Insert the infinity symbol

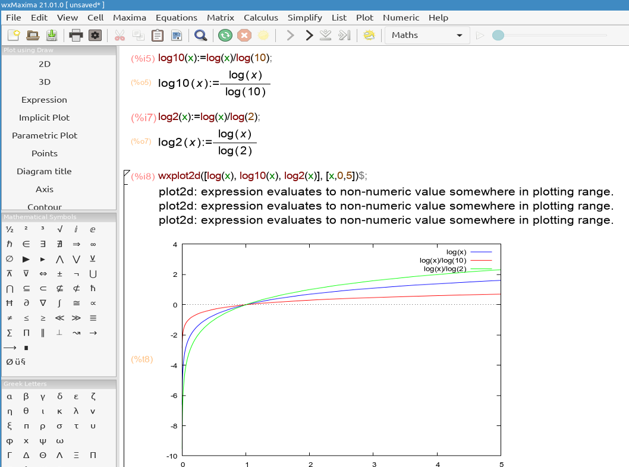93,244
